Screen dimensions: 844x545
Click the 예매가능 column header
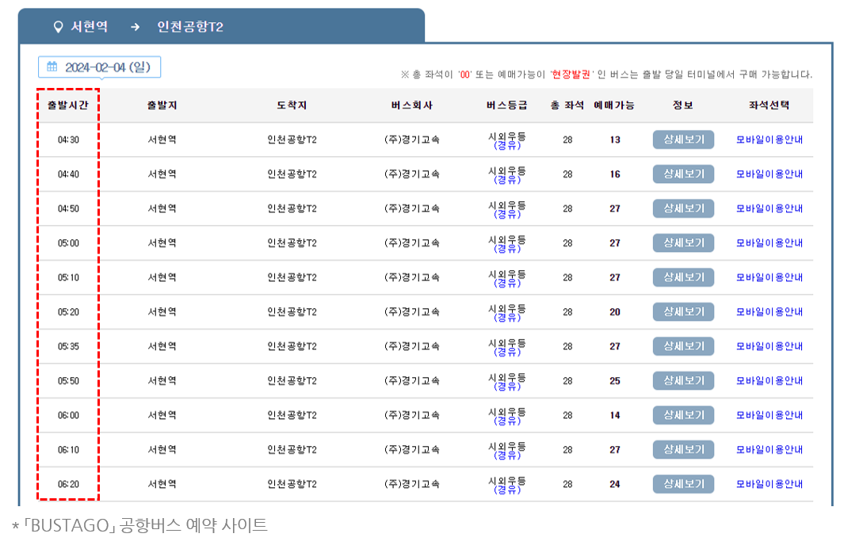614,105
